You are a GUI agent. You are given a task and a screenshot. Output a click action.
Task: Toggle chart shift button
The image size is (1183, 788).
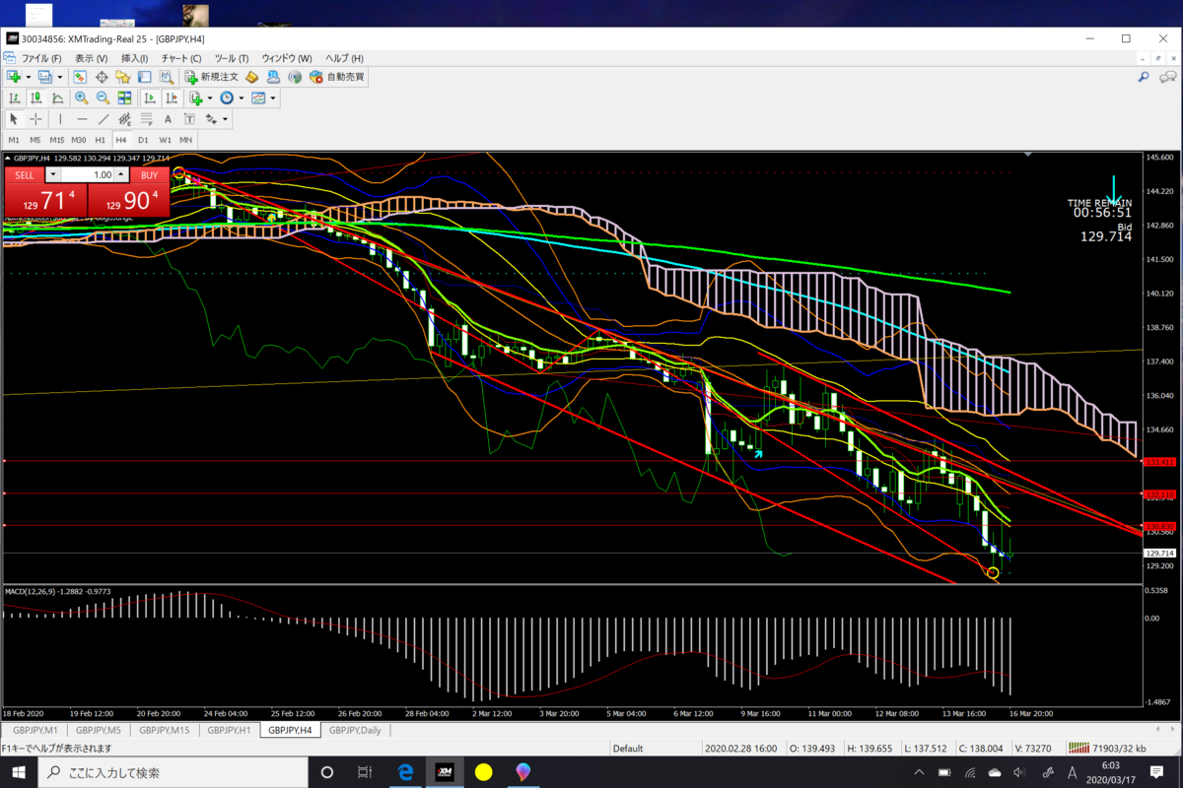[172, 98]
